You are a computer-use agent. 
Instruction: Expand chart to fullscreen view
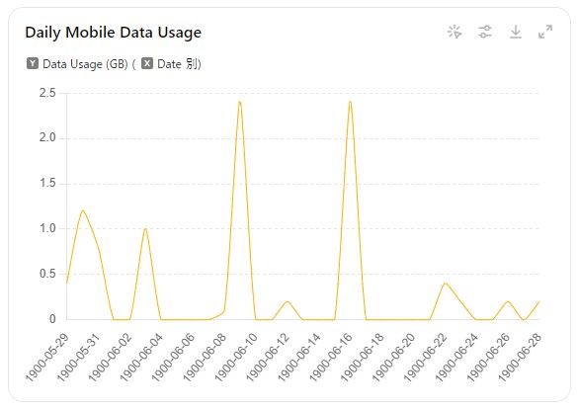[545, 32]
